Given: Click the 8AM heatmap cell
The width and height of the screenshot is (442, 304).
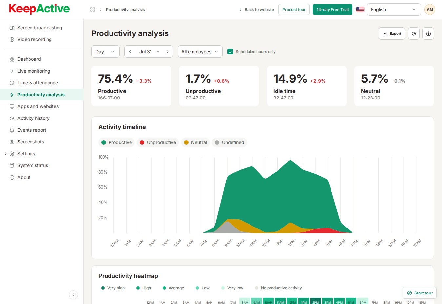Looking at the screenshot, I should tap(245, 301).
